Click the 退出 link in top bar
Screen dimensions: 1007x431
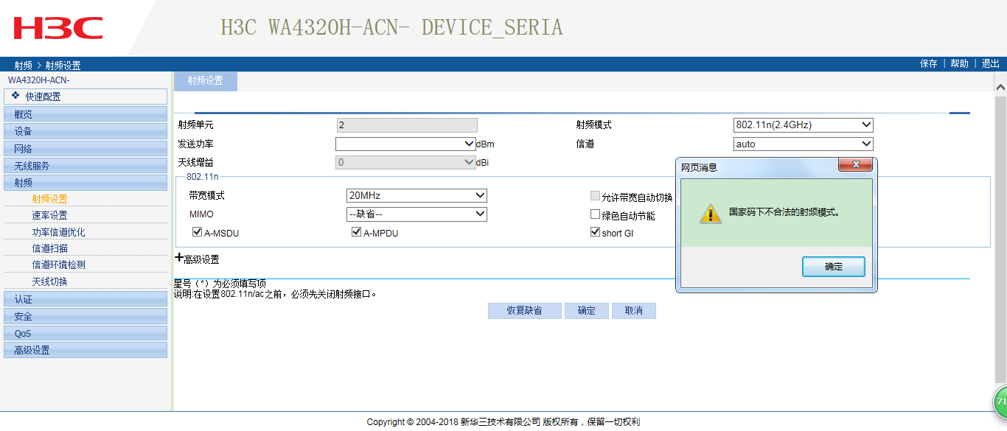(x=991, y=64)
